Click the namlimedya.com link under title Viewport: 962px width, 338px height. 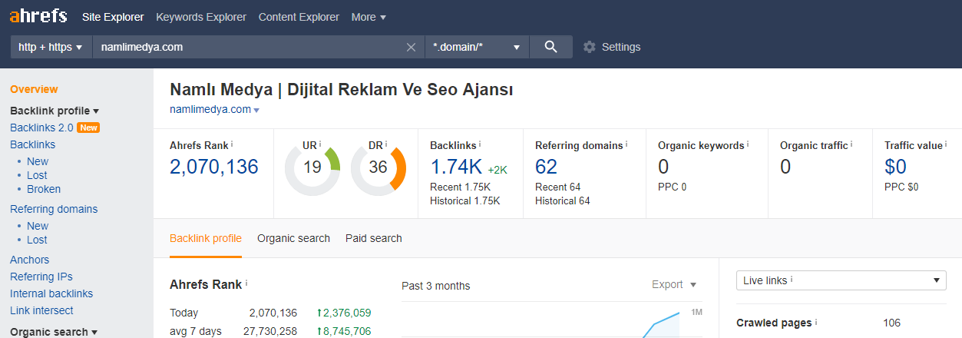[210, 109]
